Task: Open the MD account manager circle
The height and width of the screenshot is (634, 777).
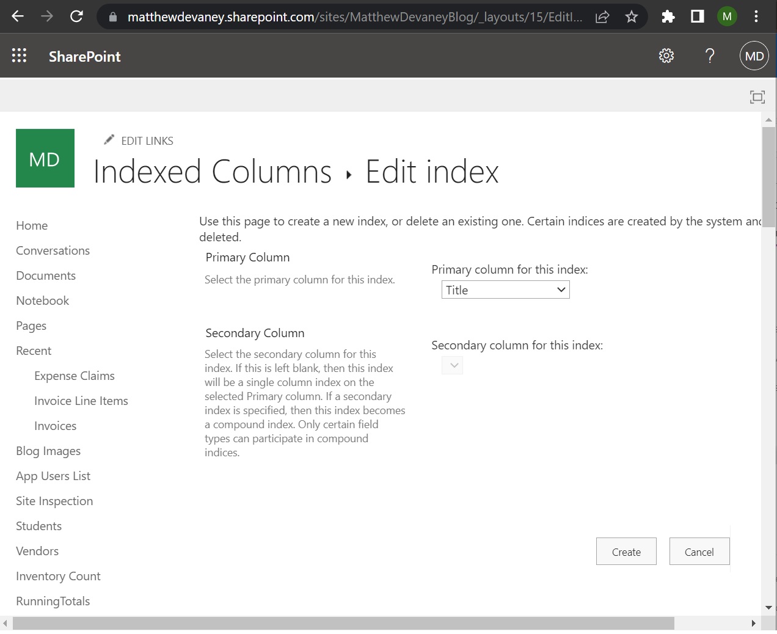Action: click(x=754, y=56)
